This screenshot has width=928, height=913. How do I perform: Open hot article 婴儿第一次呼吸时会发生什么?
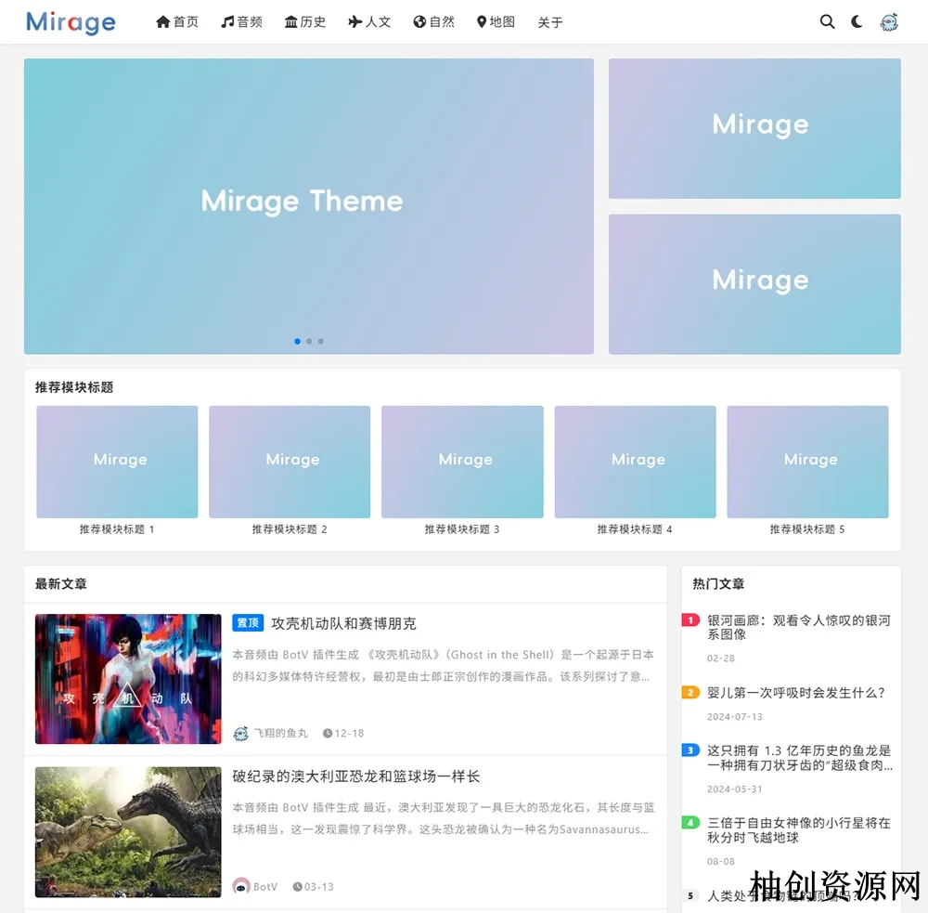796,693
